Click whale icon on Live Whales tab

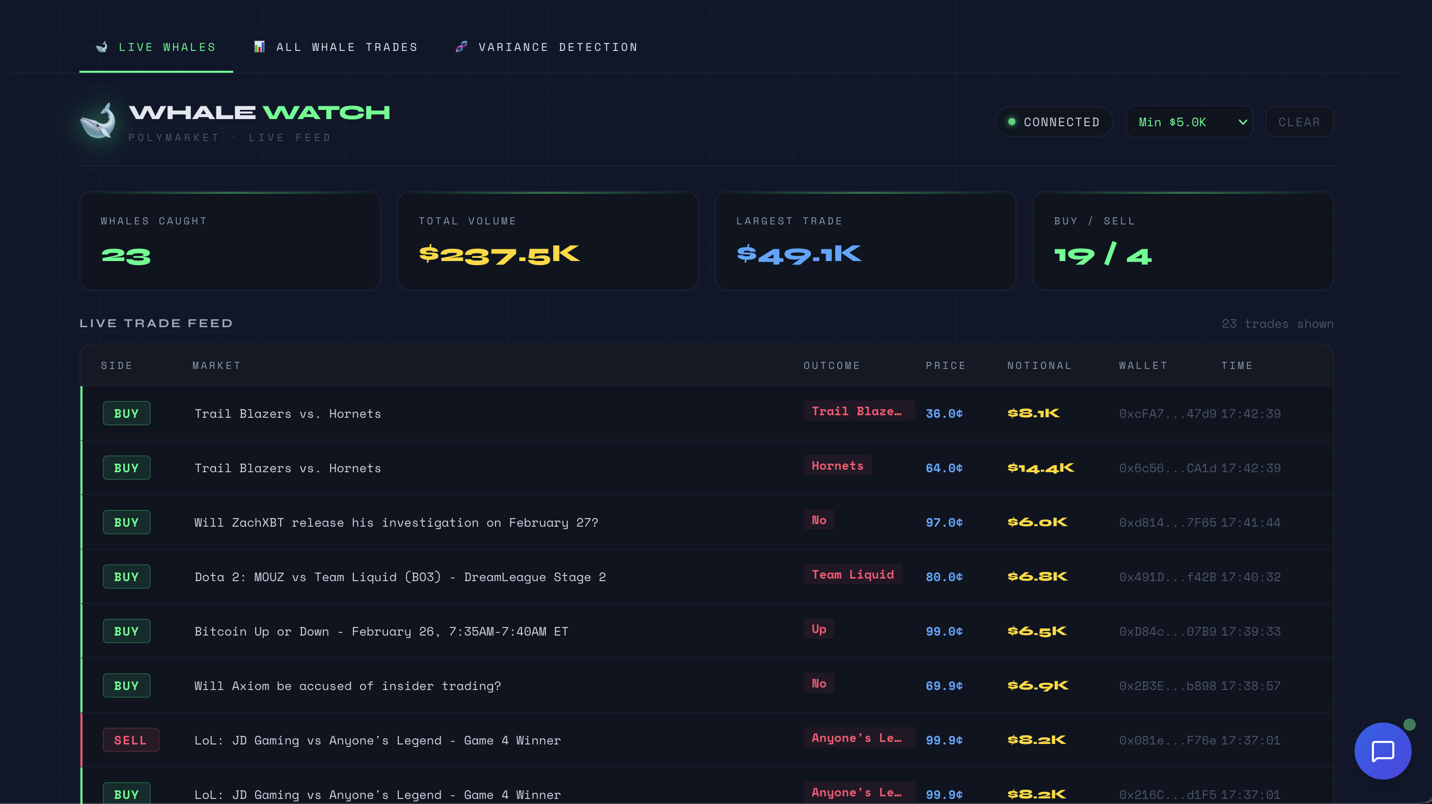tap(102, 47)
